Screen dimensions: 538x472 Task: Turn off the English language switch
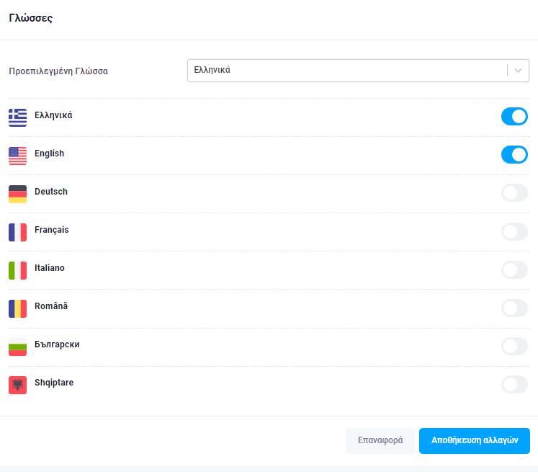click(x=514, y=154)
